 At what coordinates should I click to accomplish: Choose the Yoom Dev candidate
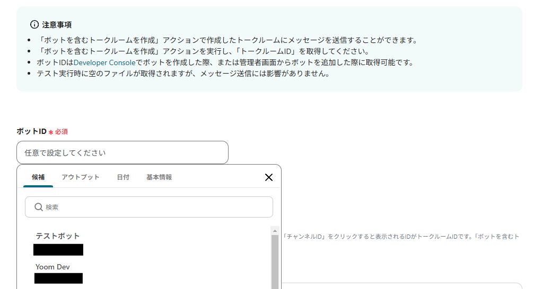53,267
